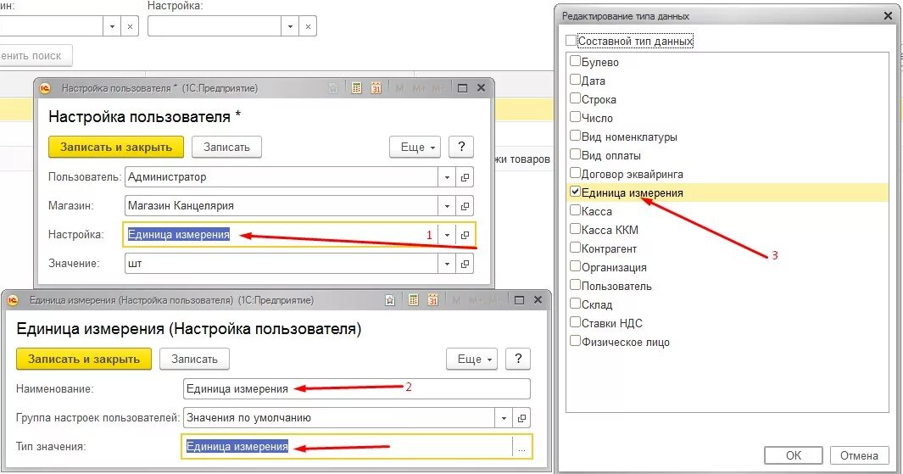The width and height of the screenshot is (903, 474).
Task: Open Пользователь field's linked item icon
Action: (x=465, y=177)
